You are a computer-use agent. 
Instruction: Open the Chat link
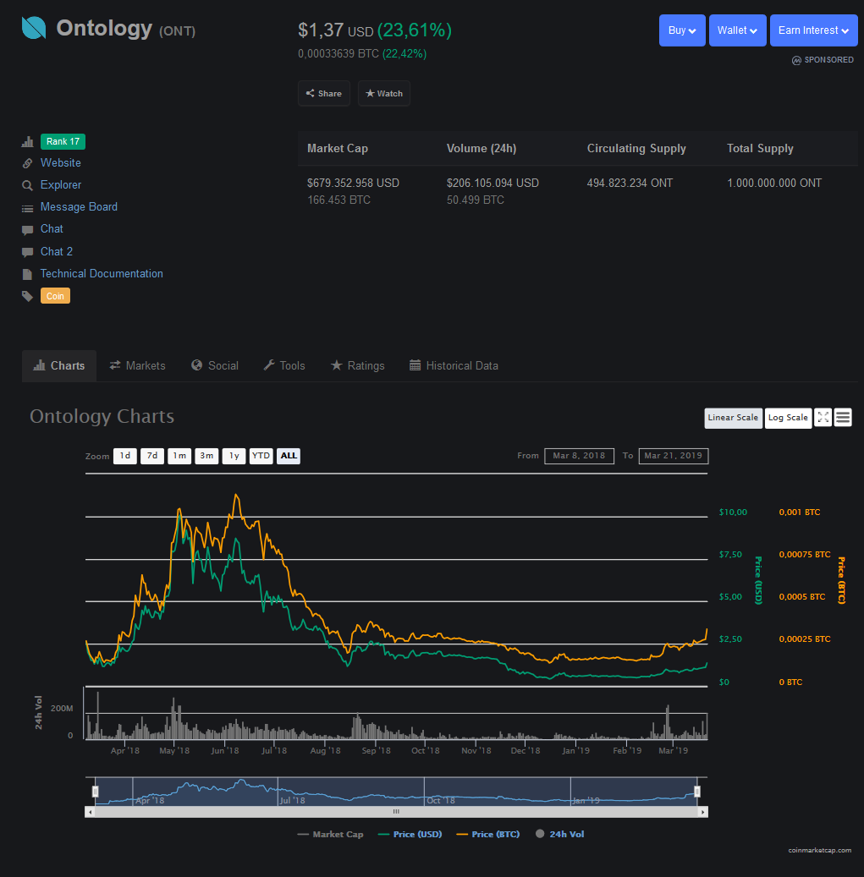[52, 228]
